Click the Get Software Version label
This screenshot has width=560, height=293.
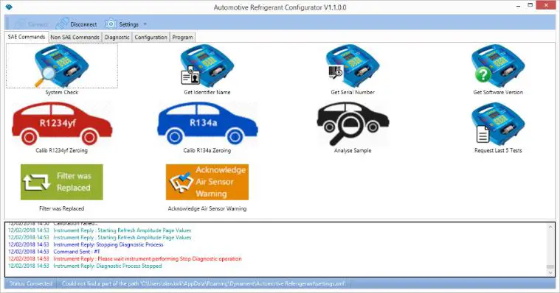point(498,92)
